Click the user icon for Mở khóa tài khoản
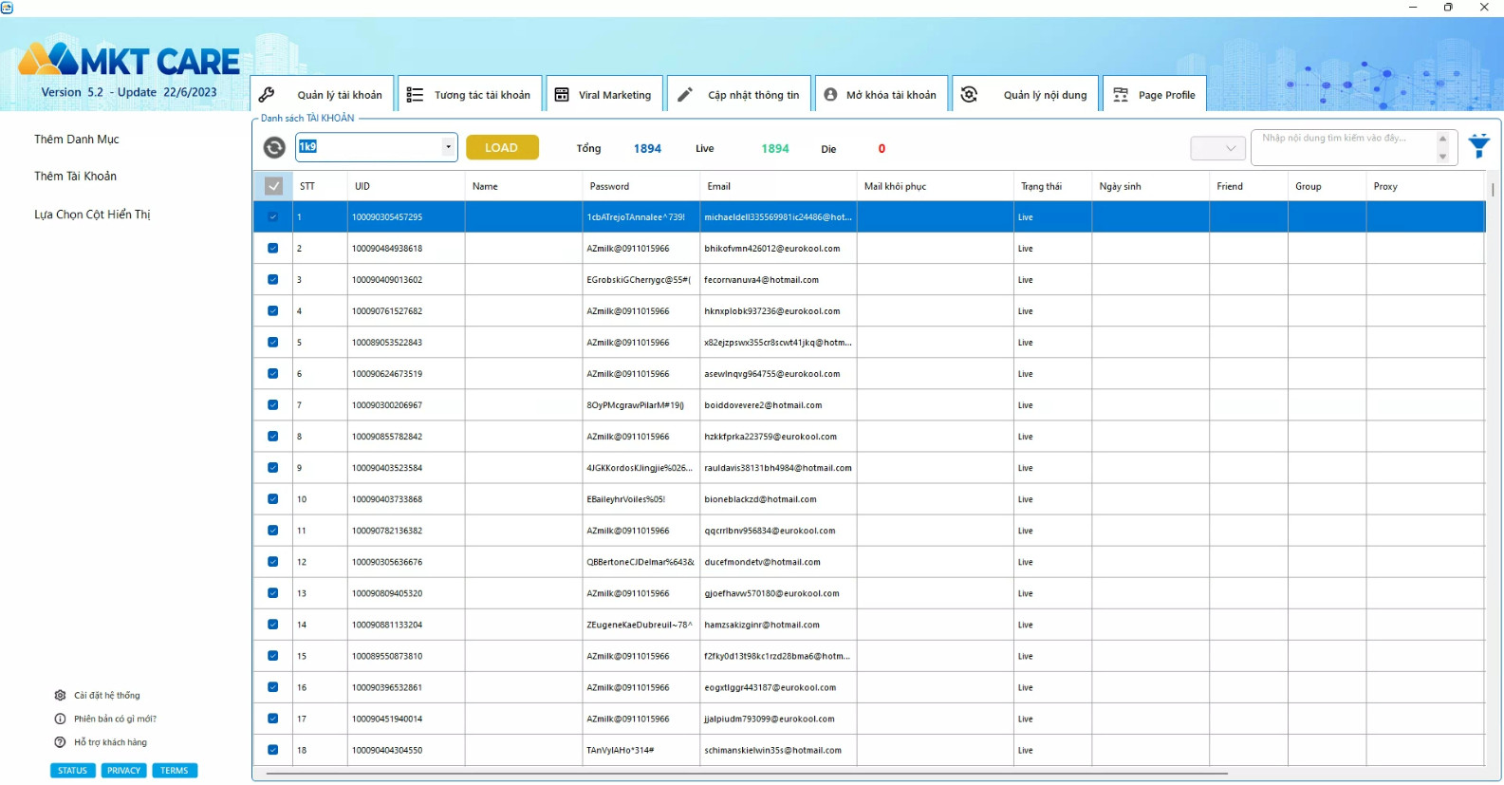This screenshot has height=785, width=1504. click(830, 94)
